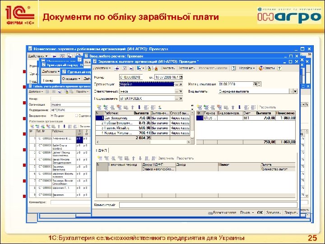This screenshot has height=244, width=325.
Task: Clear the Вид выплаты field with its X
Action: click(295, 91)
